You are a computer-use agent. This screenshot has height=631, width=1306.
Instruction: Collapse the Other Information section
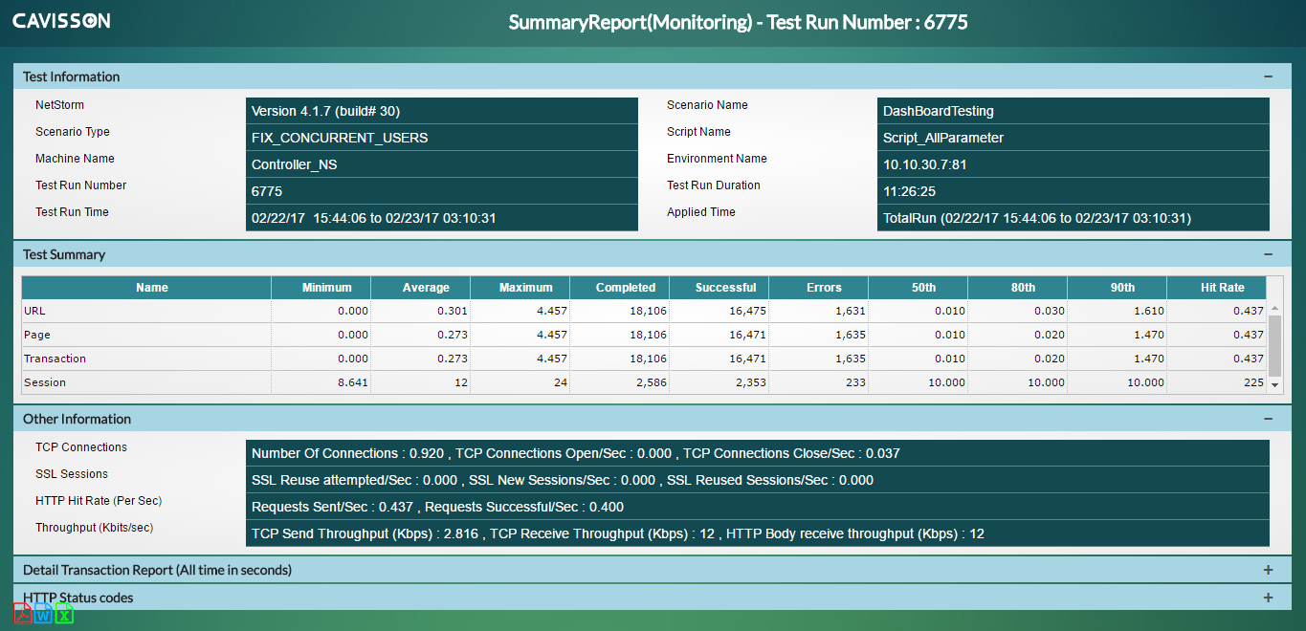[x=1268, y=419]
